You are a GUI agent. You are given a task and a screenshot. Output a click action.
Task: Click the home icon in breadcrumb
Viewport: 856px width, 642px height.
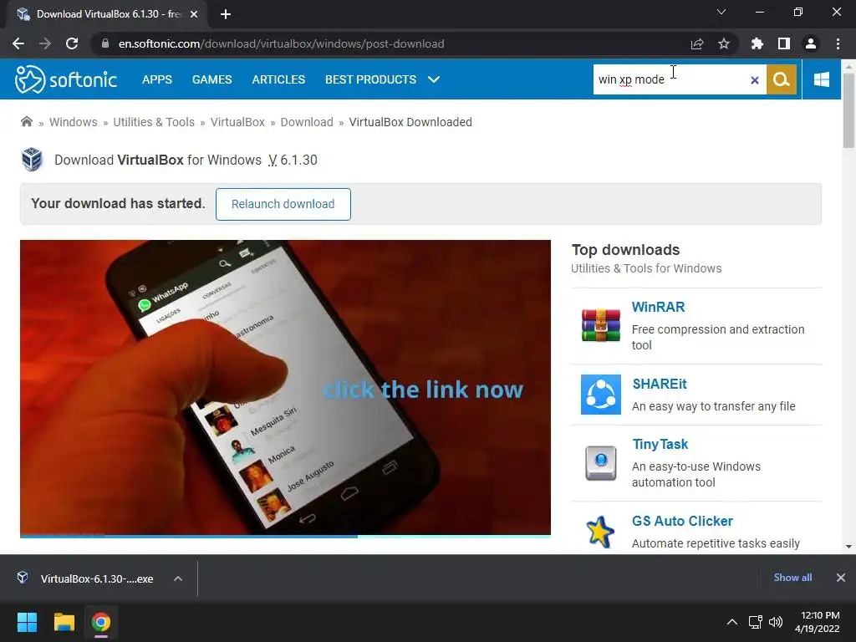pos(26,122)
